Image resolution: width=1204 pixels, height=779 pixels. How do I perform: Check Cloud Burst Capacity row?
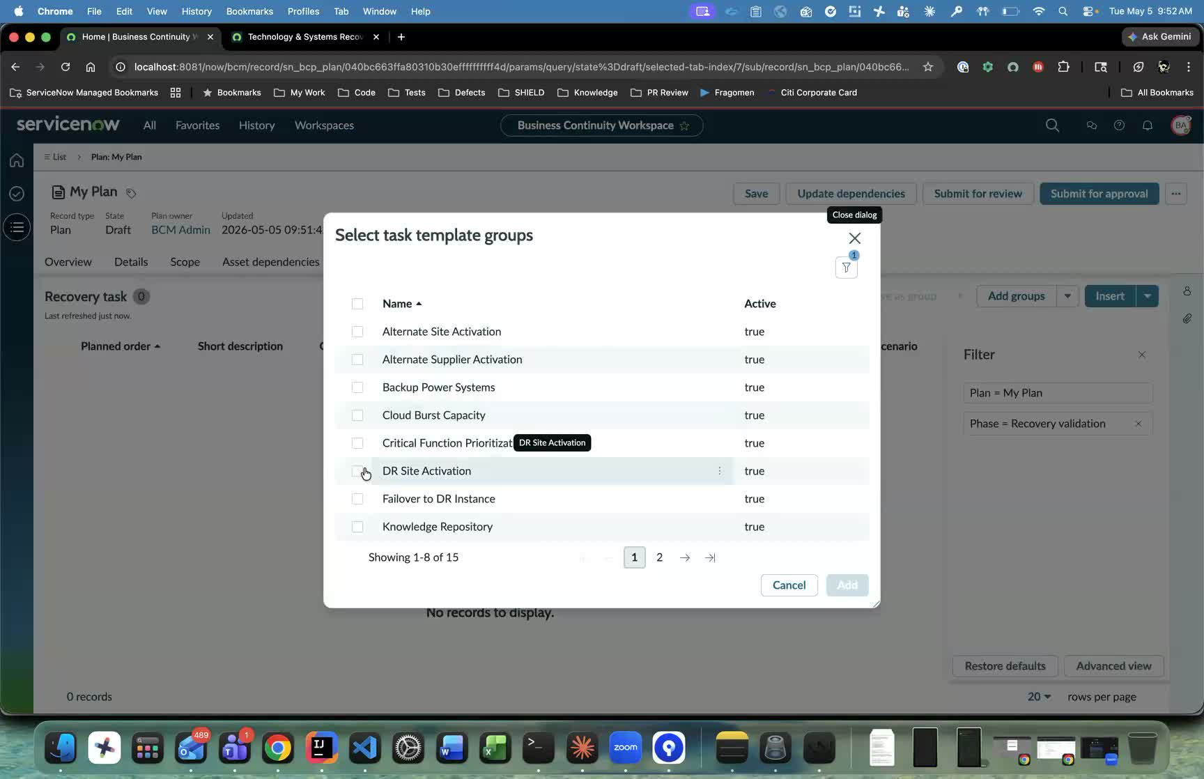coord(357,415)
